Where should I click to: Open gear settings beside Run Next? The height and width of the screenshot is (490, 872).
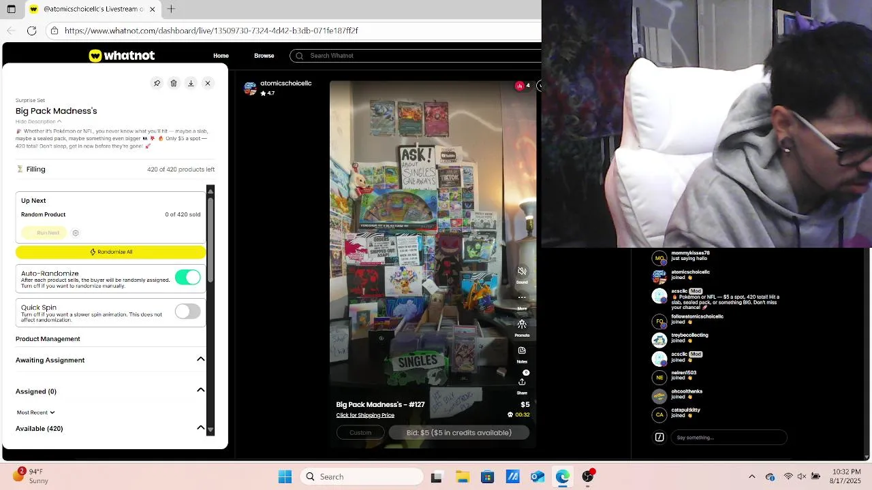click(x=76, y=233)
